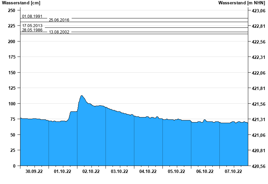Select the 30.09.22 date label
The height and width of the screenshot is (184, 268).
(34, 172)
